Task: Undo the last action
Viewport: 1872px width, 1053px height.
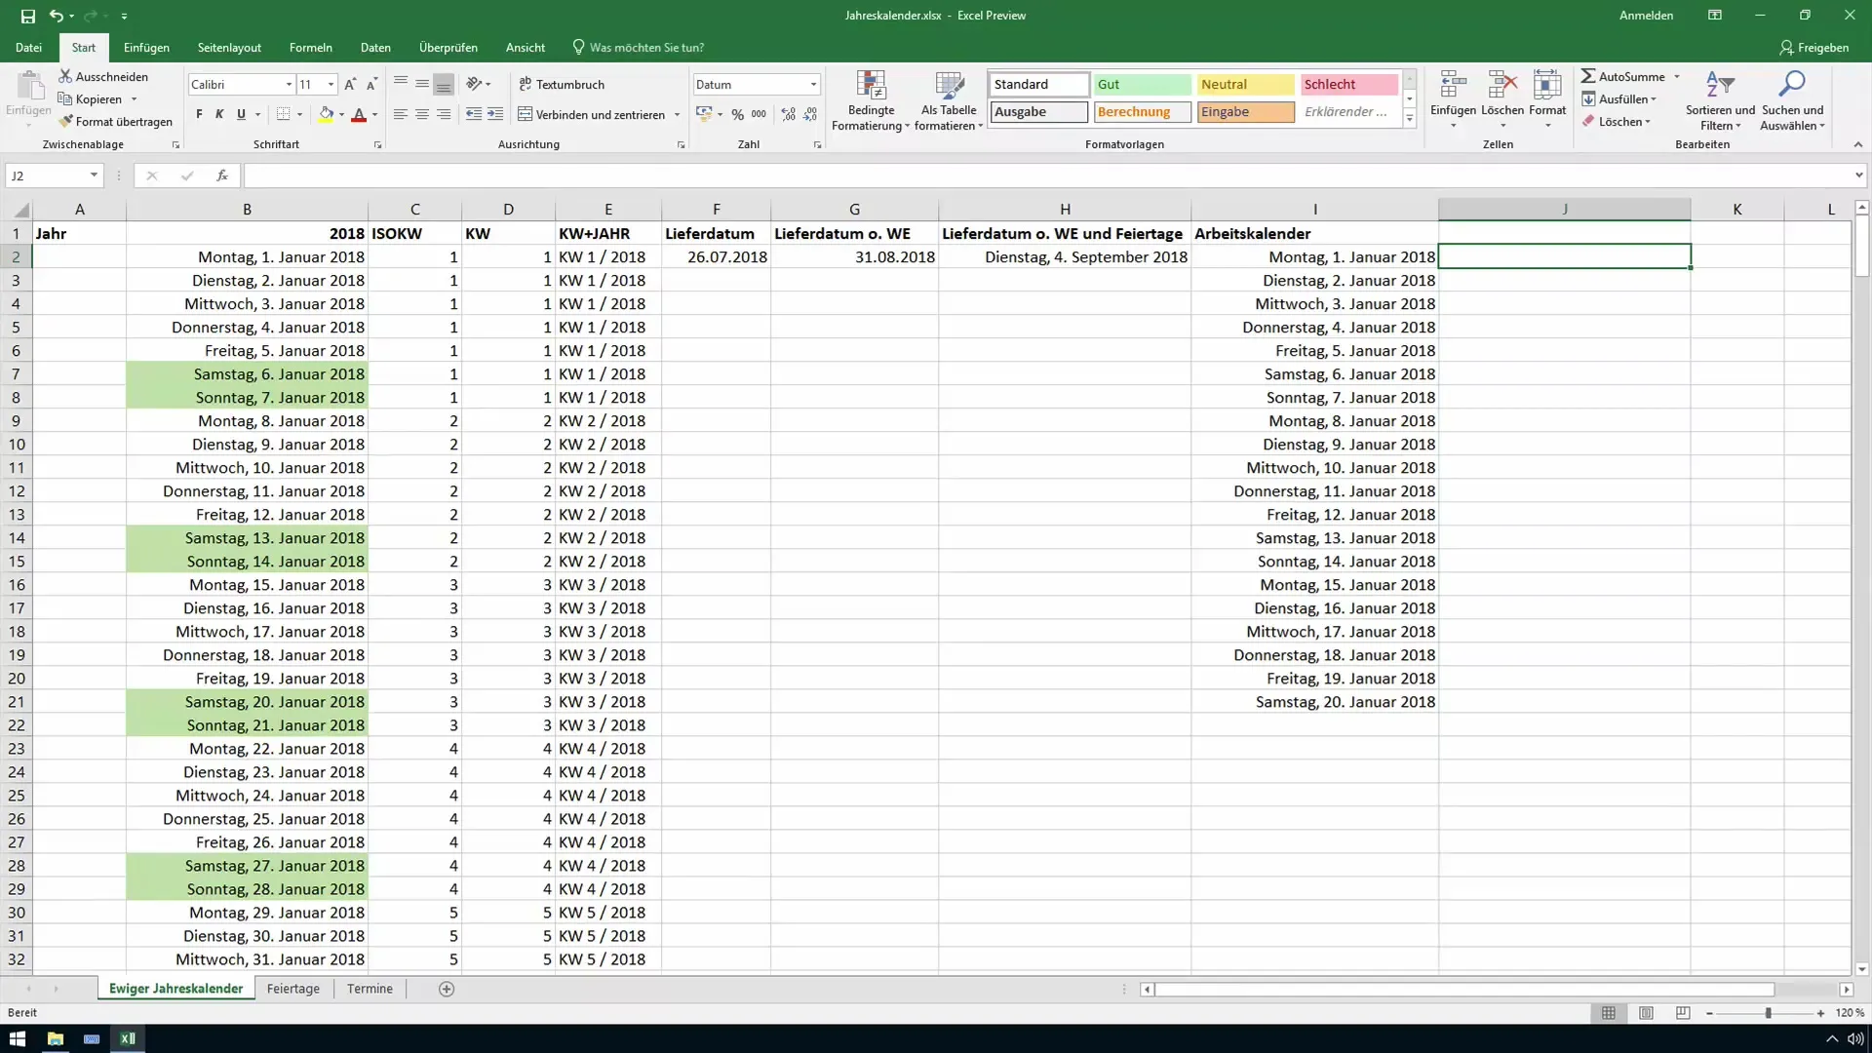Action: point(57,16)
